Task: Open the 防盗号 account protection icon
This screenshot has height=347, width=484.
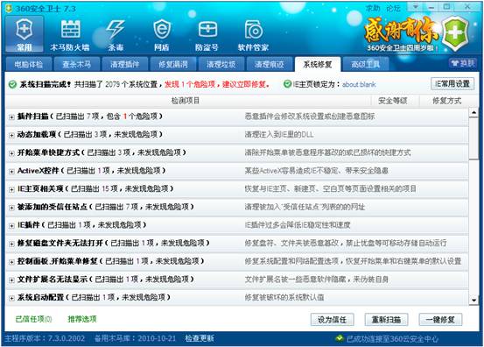Action: (207, 34)
